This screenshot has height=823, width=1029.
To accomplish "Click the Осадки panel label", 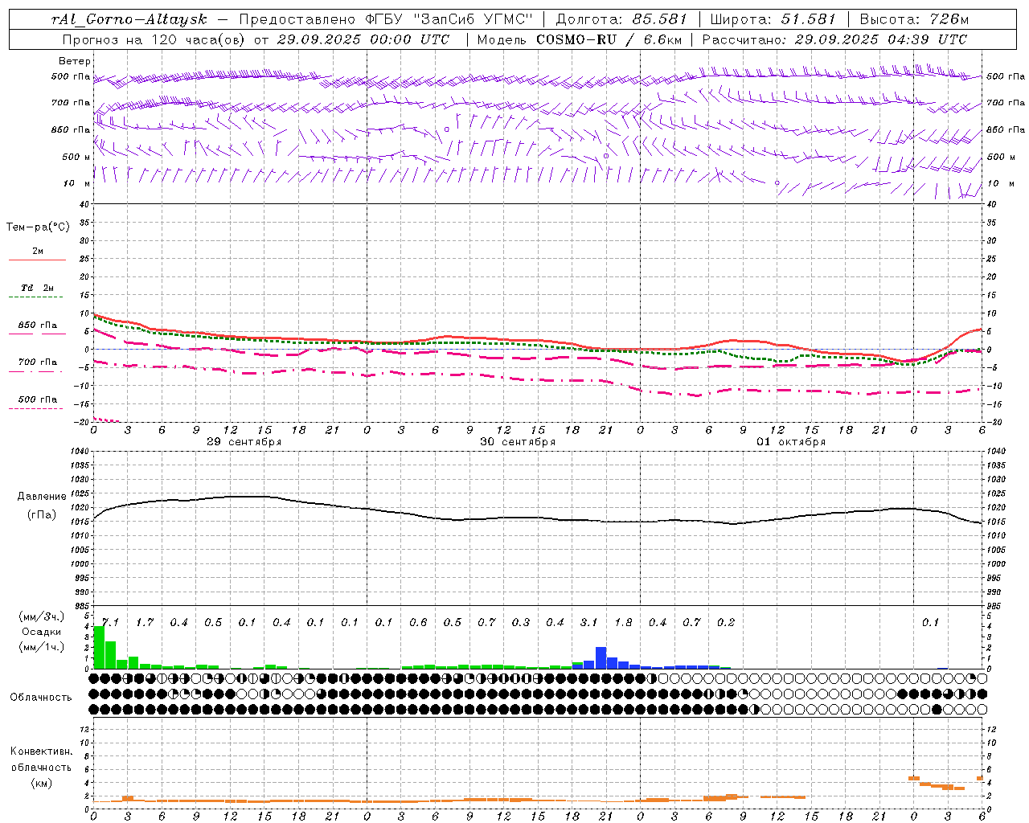I will click(x=41, y=632).
